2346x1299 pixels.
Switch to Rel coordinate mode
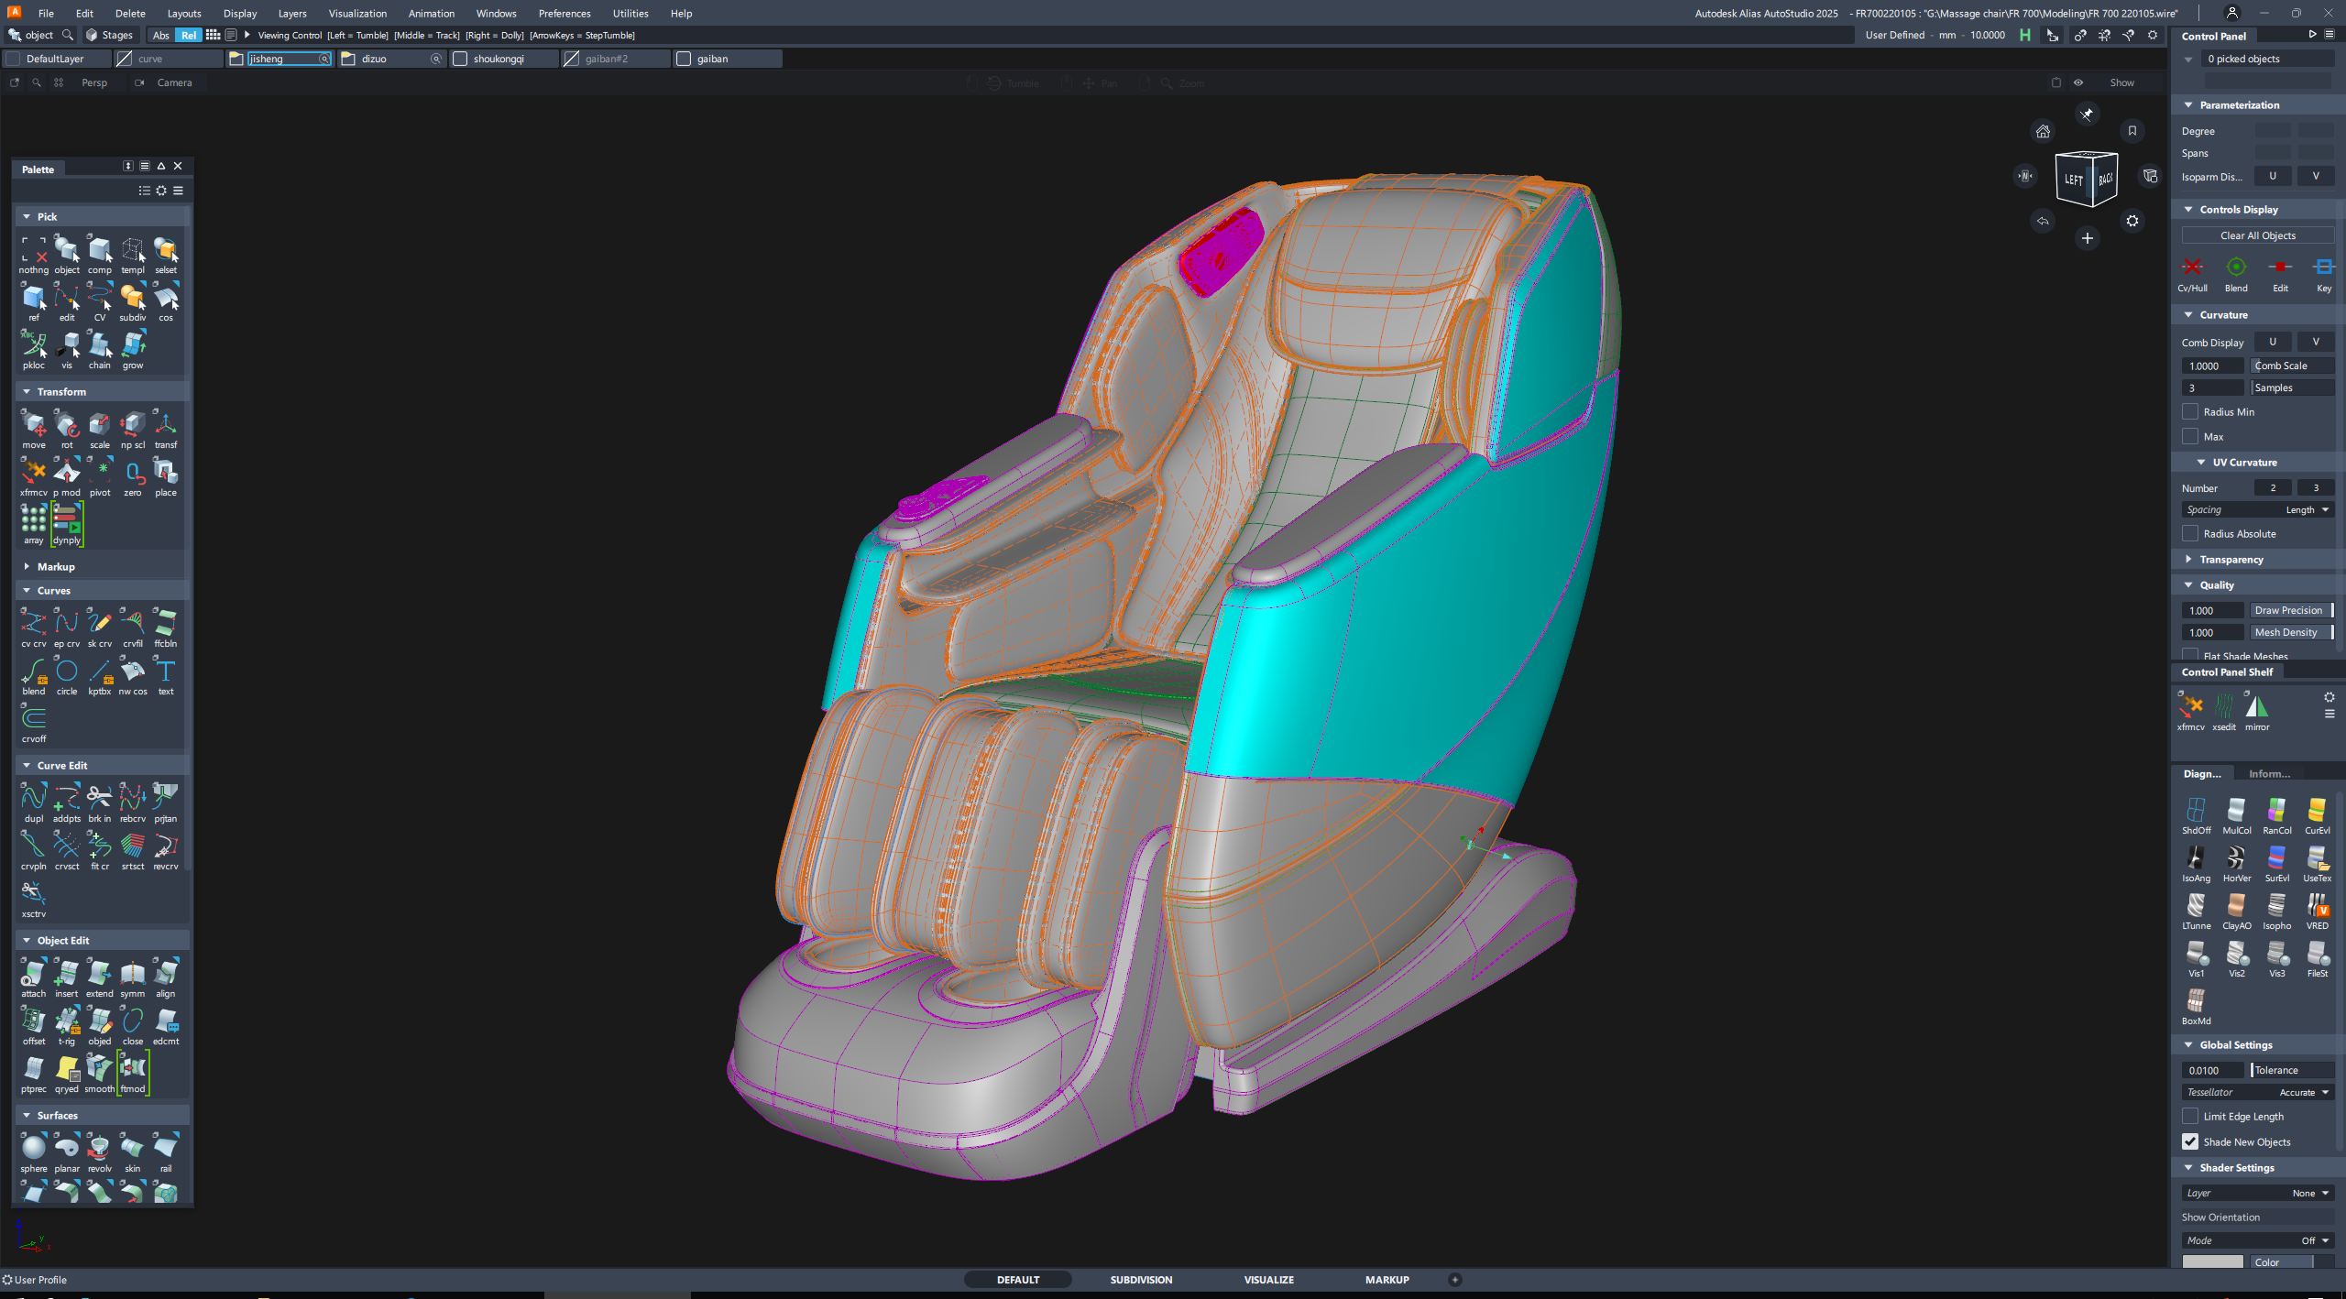[x=187, y=35]
